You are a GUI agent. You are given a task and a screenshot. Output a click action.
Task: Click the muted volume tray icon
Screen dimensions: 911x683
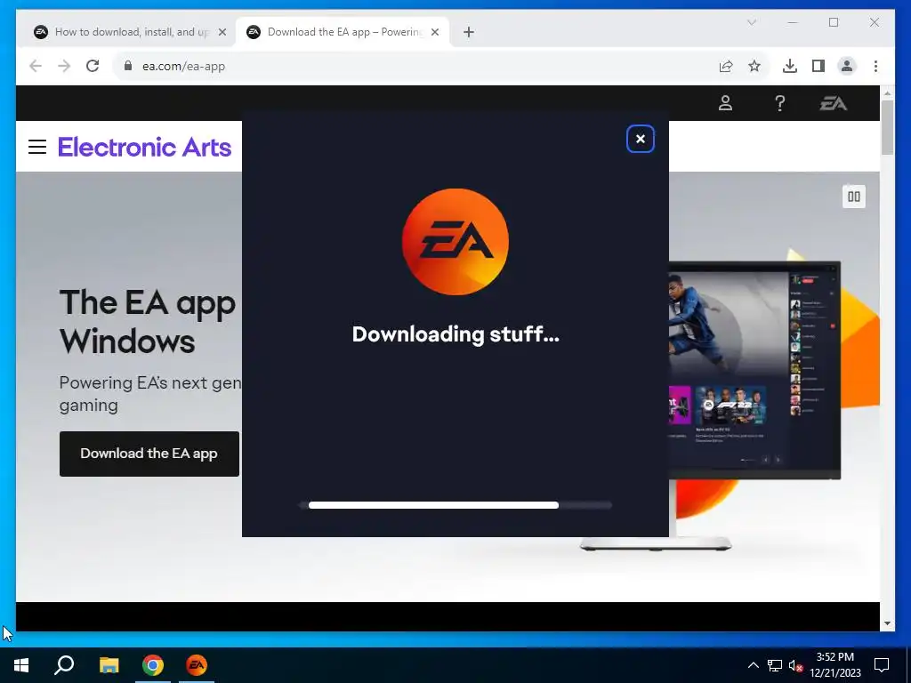click(x=795, y=665)
